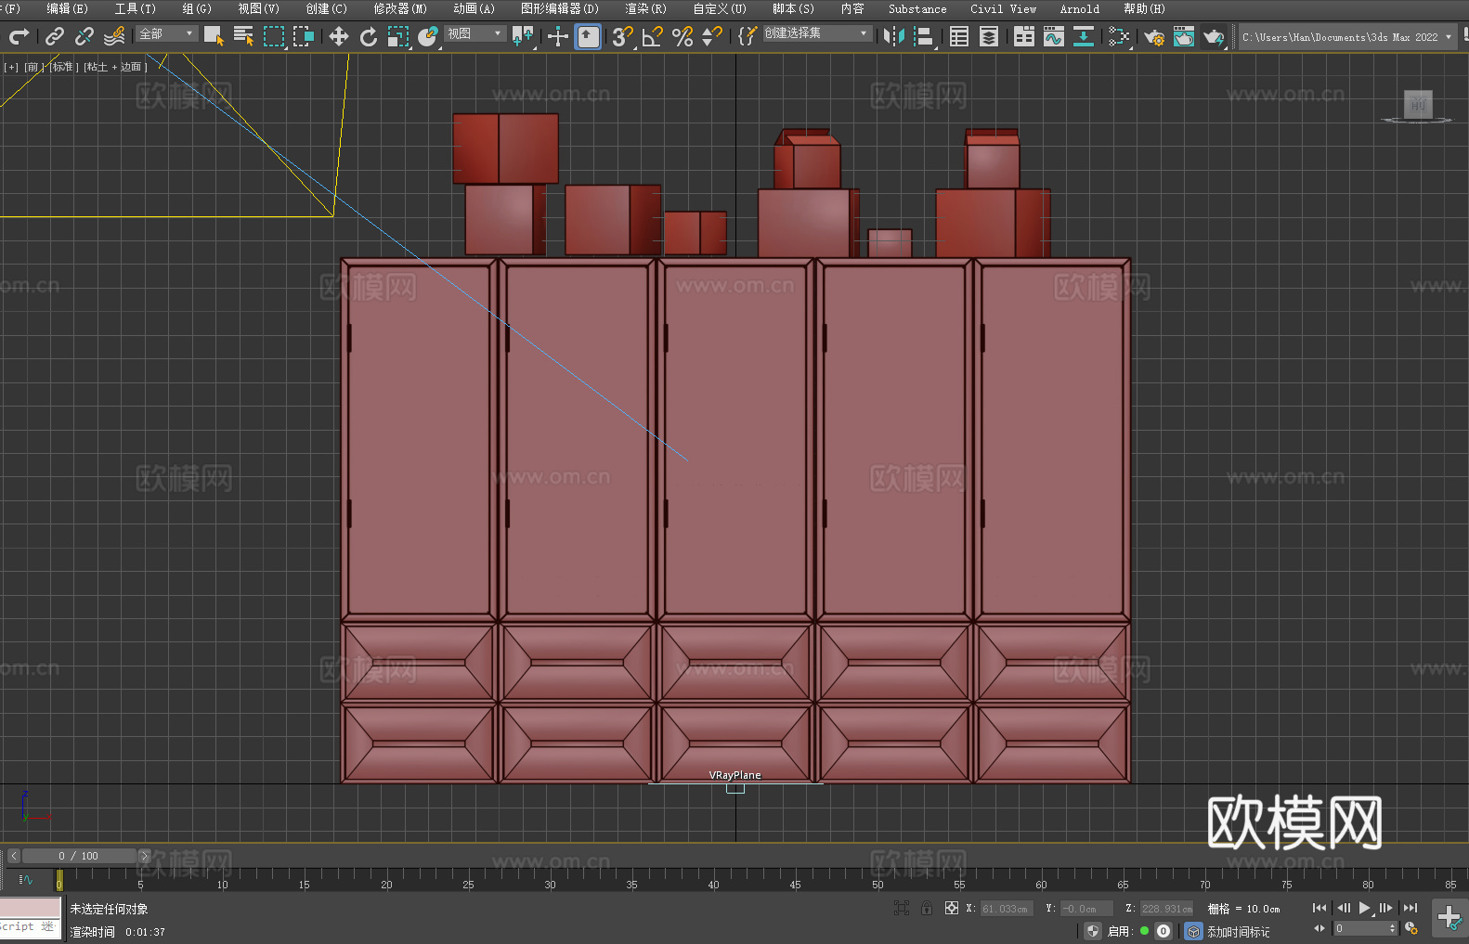
Task: Open the Material Editor flyout icon
Action: (1119, 36)
